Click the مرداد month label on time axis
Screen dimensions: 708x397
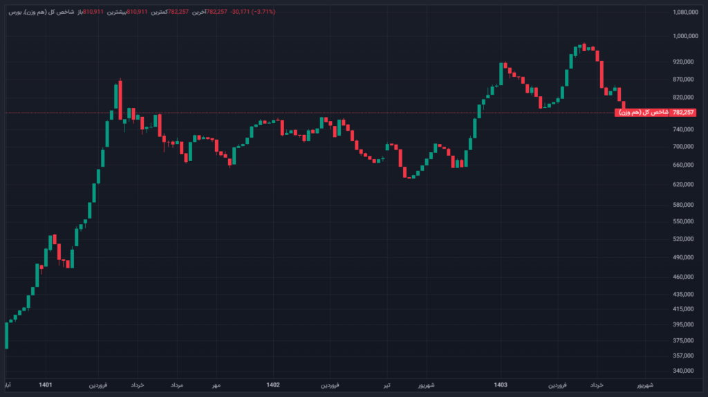(x=177, y=385)
